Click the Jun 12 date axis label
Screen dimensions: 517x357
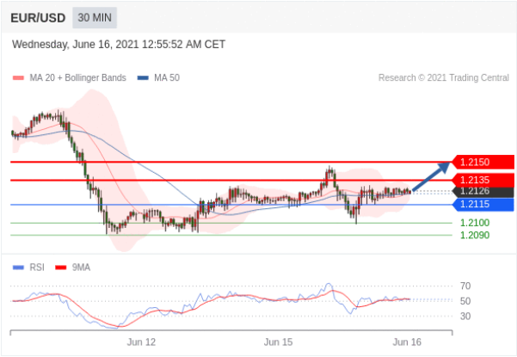tap(141, 342)
